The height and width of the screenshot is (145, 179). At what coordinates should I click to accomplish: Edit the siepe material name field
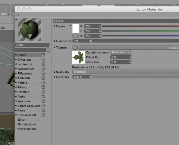[32, 45]
